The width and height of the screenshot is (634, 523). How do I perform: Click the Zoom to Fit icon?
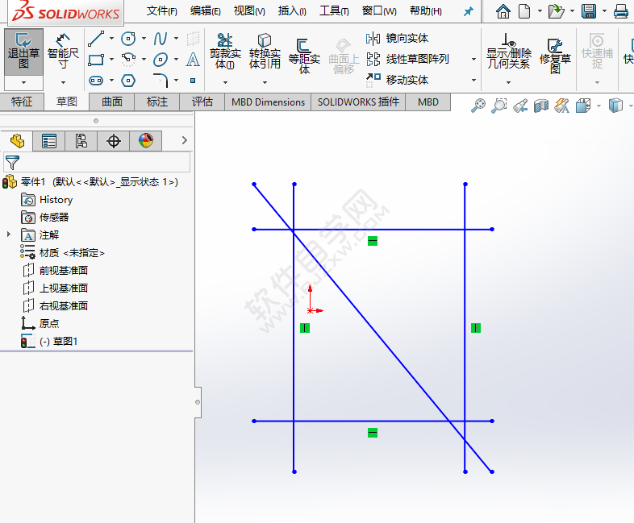[x=478, y=106]
